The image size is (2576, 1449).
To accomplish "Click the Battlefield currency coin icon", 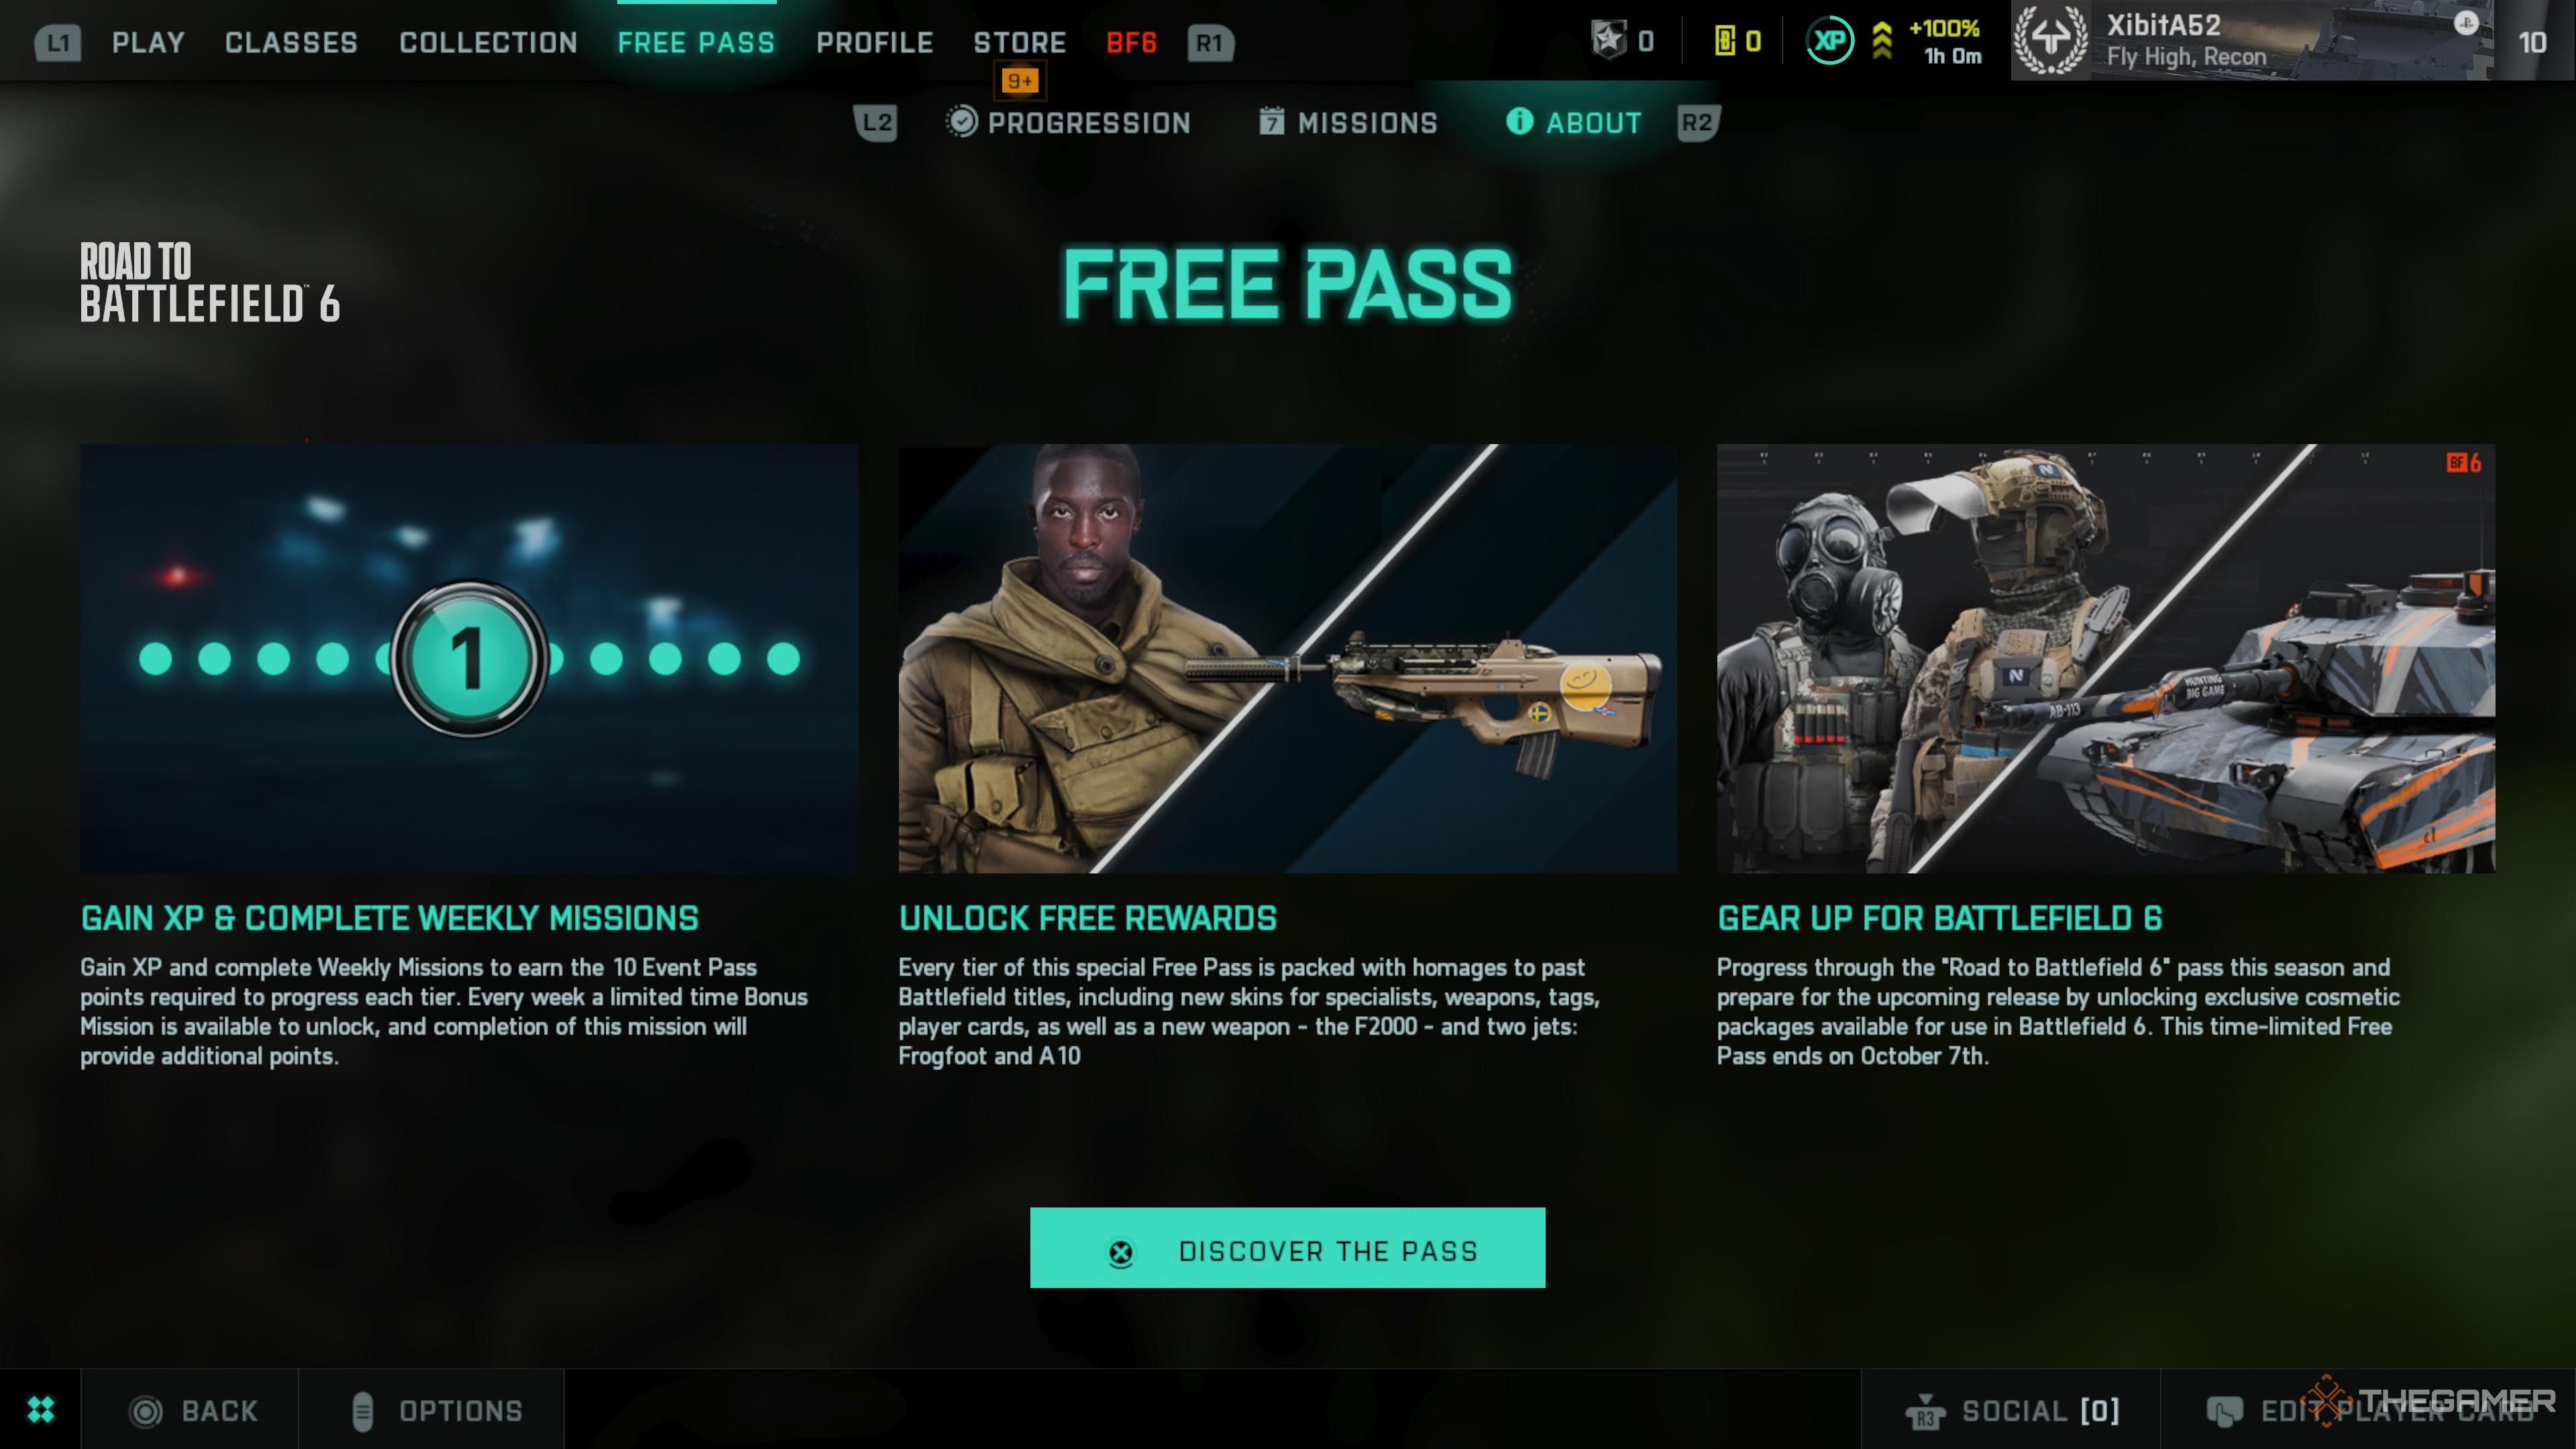I will pos(1725,41).
